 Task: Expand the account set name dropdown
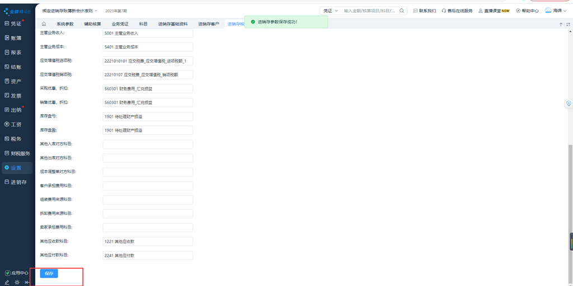point(70,11)
